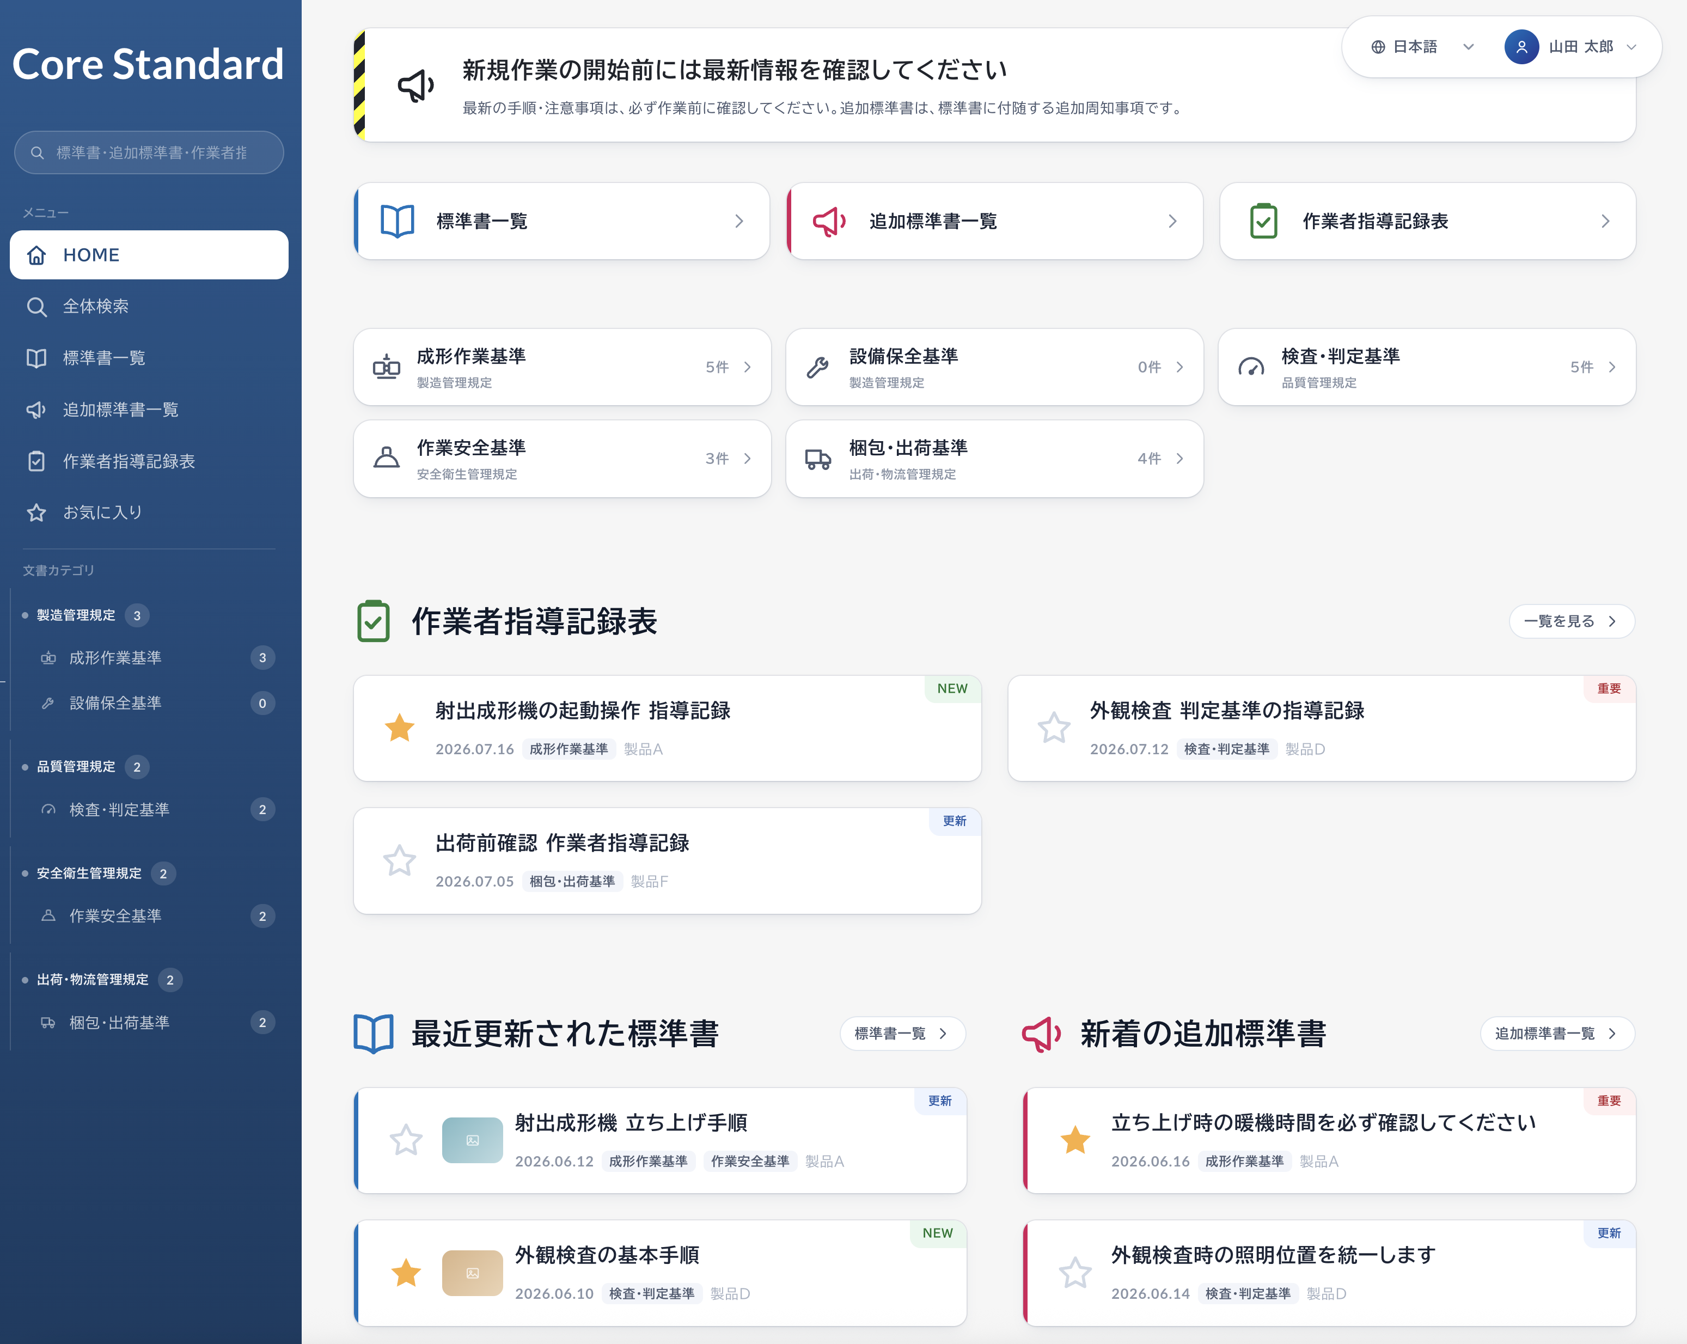This screenshot has height=1344, width=1687.
Task: Select HOME in the sidebar menu
Action: pyautogui.click(x=149, y=255)
